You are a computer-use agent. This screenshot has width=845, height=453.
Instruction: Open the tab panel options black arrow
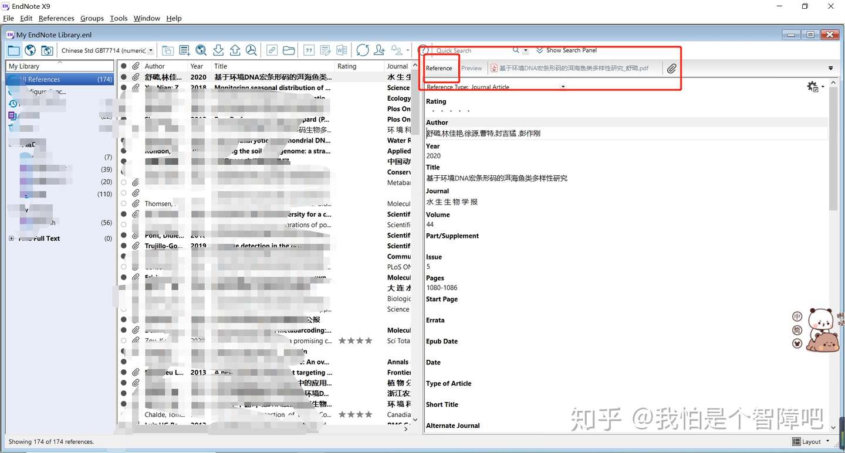pos(830,69)
